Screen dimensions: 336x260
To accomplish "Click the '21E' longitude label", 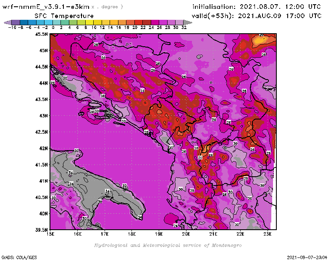I will 213,234.
